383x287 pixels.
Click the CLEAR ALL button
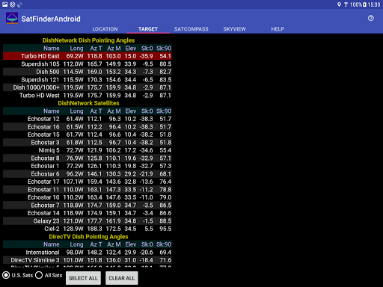tap(122, 278)
